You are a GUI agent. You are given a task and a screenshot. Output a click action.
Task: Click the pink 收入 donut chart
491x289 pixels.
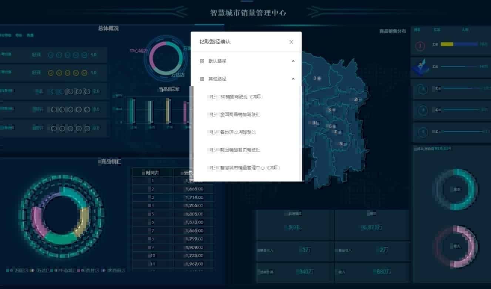point(457,246)
